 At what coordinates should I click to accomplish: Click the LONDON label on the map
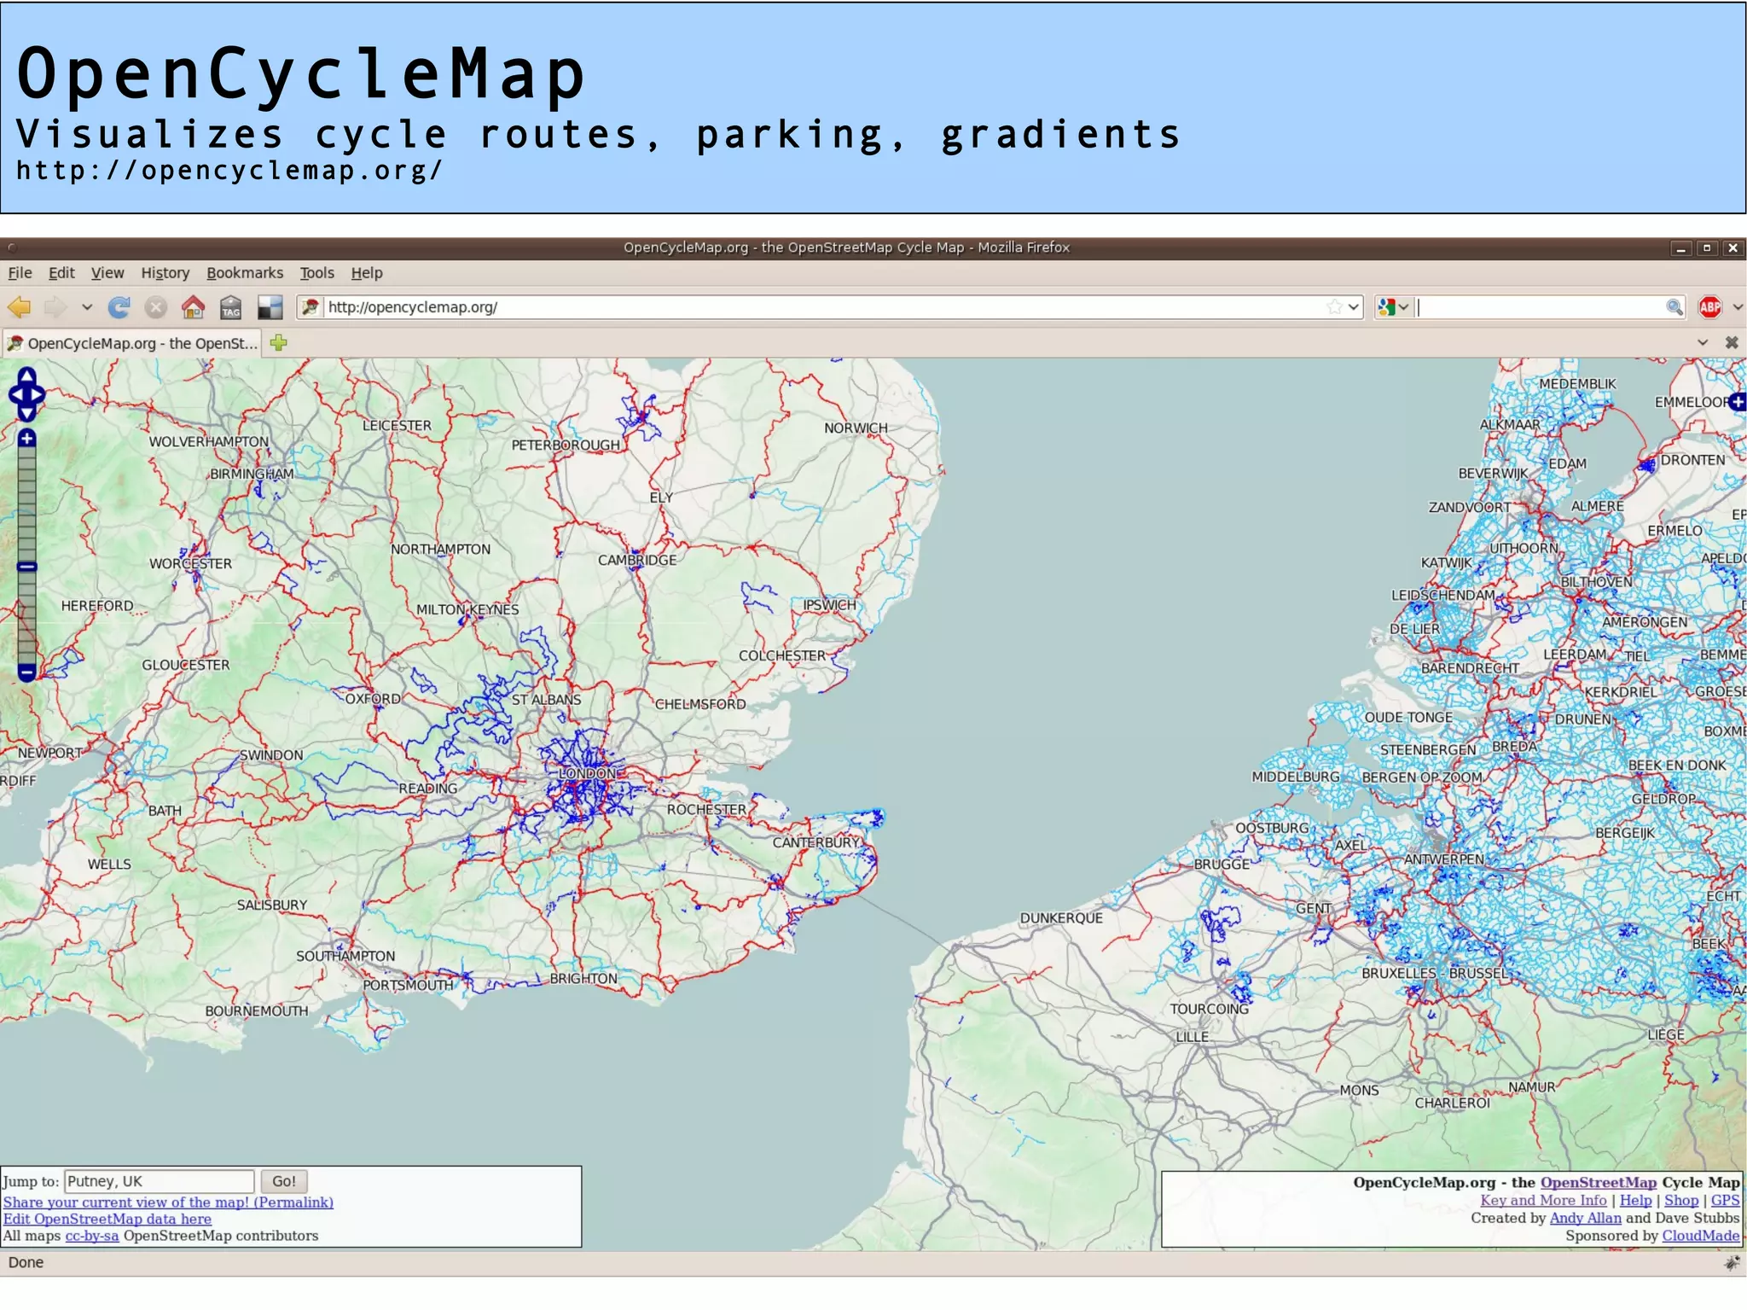click(588, 773)
